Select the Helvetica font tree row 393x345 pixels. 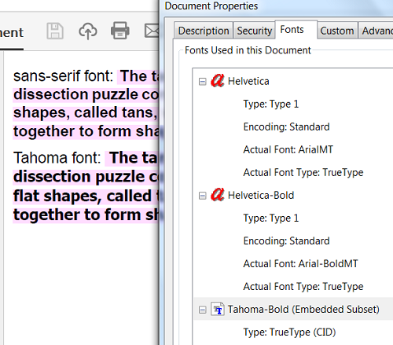click(248, 81)
